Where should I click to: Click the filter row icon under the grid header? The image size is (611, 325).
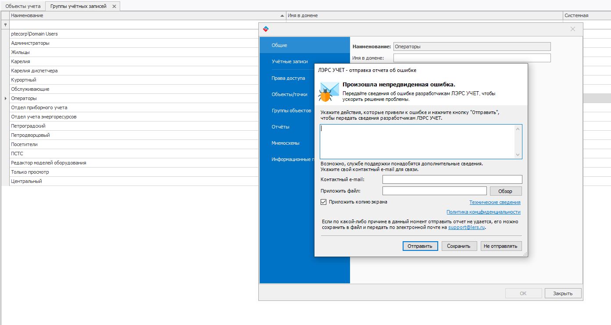pos(5,25)
